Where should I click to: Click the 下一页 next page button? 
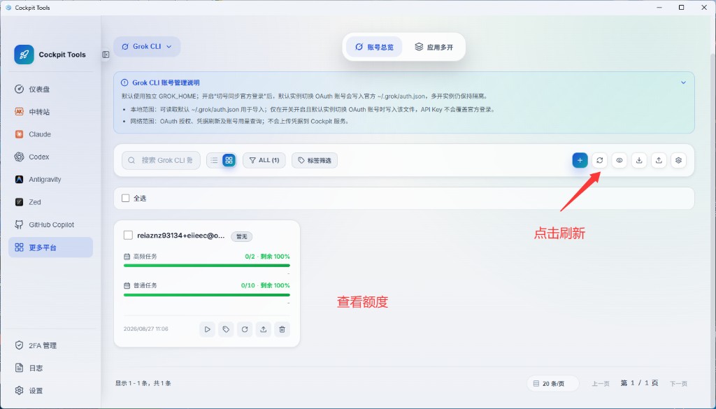(678, 384)
